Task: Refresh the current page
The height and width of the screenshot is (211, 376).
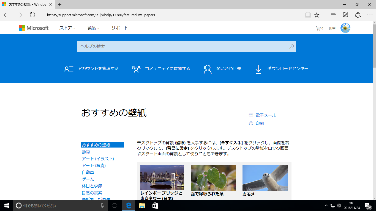Action: (x=32, y=15)
